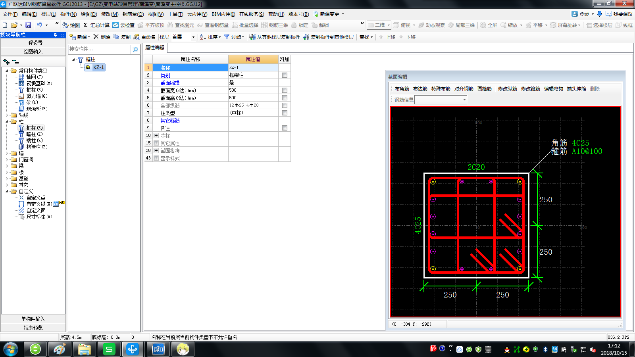Image resolution: width=635 pixels, height=357 pixels.
Task: Delete component with 删除 icon
Action: (x=102, y=37)
